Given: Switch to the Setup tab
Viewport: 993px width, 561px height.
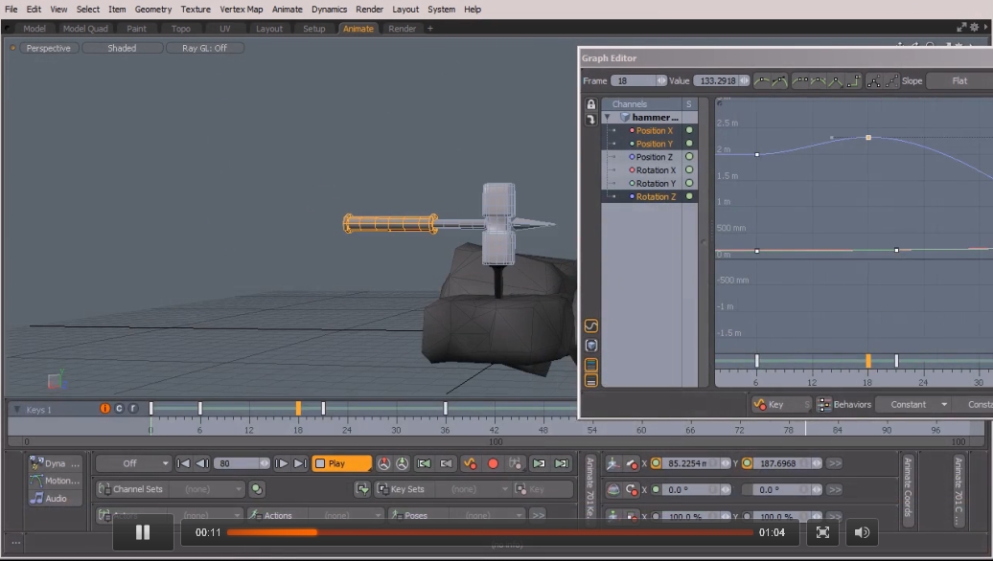Looking at the screenshot, I should (314, 29).
